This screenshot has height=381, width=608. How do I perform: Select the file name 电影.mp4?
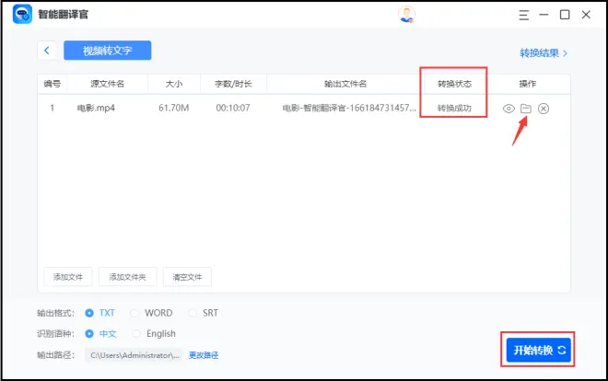pyautogui.click(x=96, y=108)
